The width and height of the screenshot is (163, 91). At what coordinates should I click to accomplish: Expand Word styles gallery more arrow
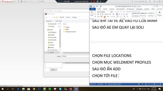point(156,16)
